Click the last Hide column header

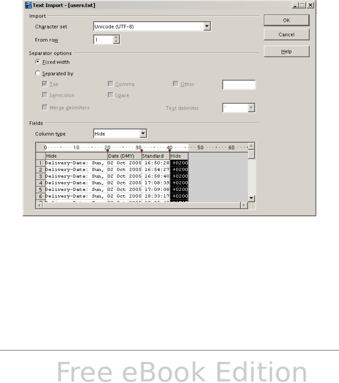pyautogui.click(x=179, y=156)
